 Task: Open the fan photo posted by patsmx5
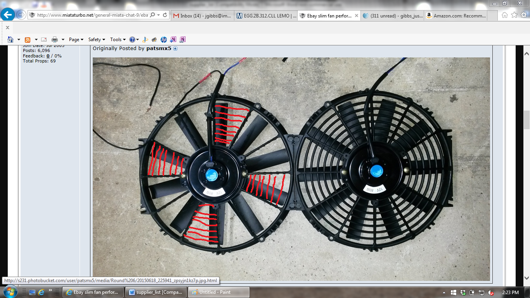[x=291, y=169]
